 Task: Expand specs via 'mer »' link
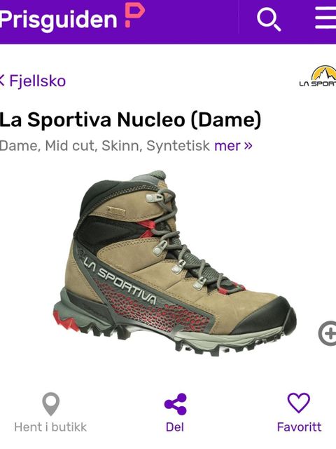[x=233, y=145]
